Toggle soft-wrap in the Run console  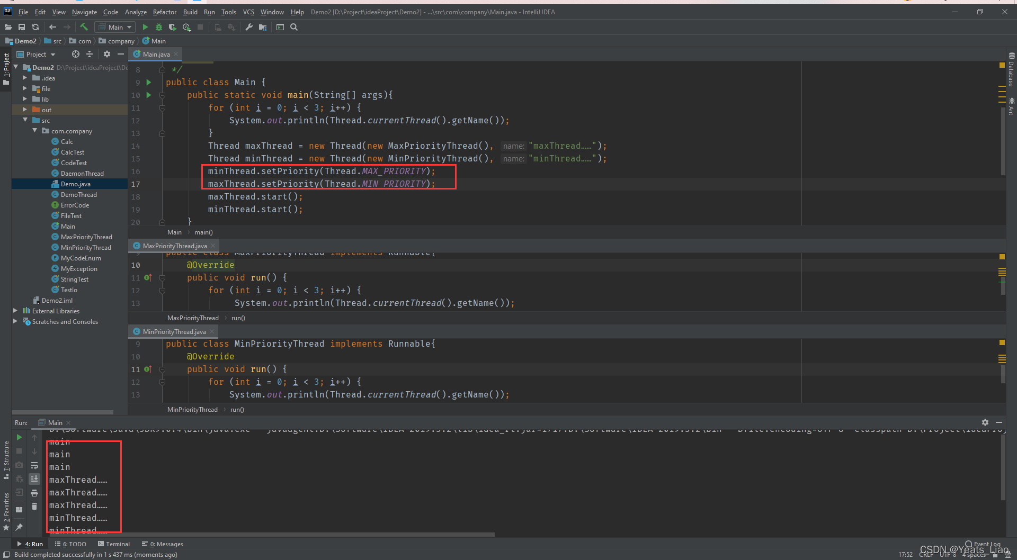coord(34,465)
